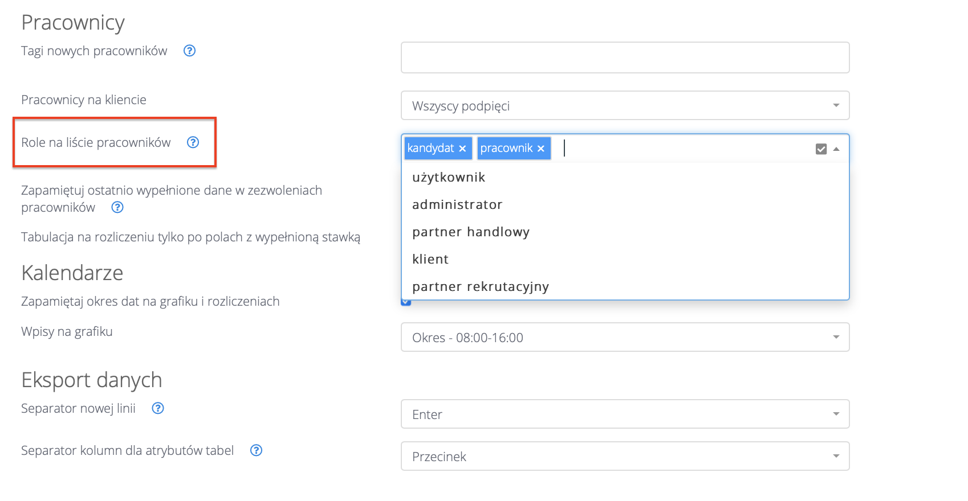
Task: Toggle select-all checkbox in roles field
Action: (821, 149)
